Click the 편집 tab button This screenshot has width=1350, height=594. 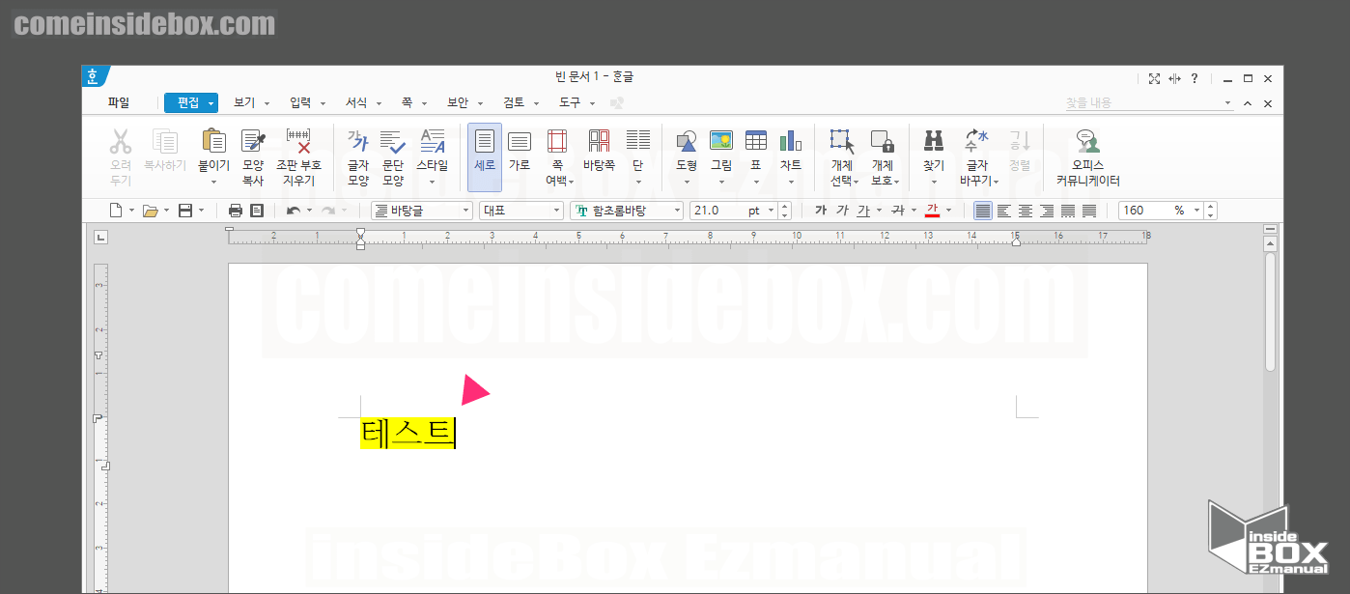tap(191, 102)
